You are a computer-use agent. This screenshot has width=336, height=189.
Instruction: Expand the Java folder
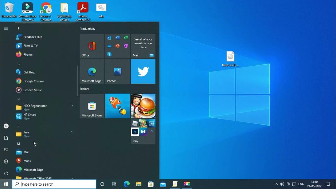click(x=45, y=134)
